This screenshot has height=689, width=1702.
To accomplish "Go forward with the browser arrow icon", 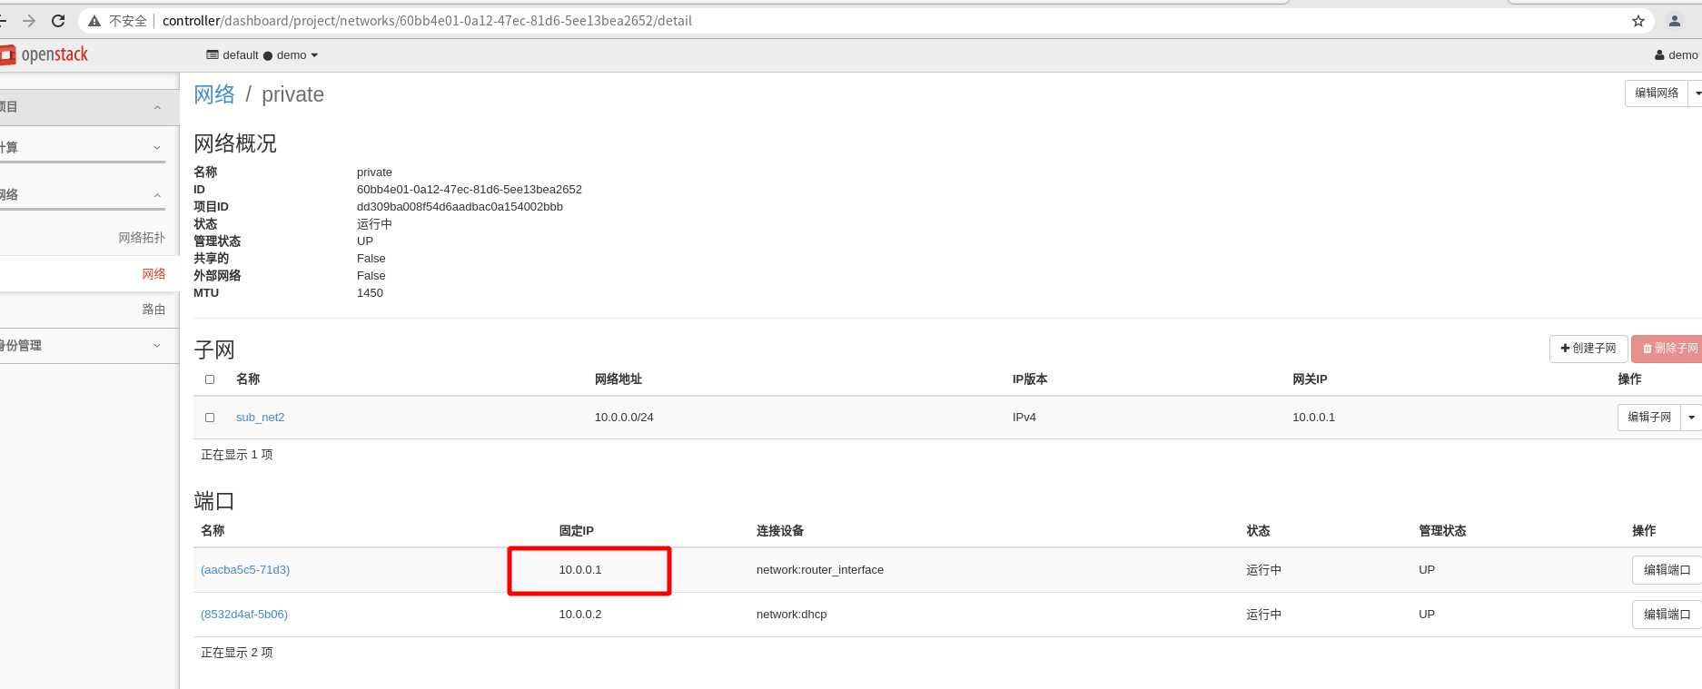I will click(29, 21).
